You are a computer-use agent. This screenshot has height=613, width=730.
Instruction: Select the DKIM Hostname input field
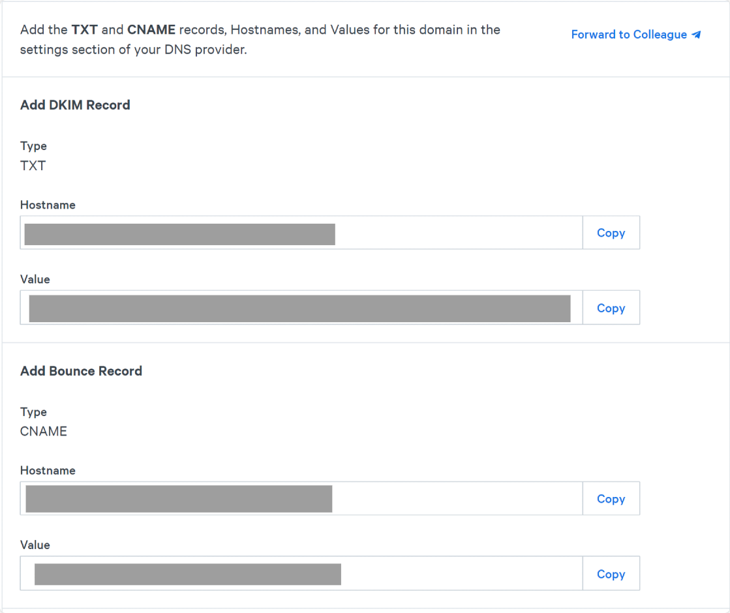point(300,233)
